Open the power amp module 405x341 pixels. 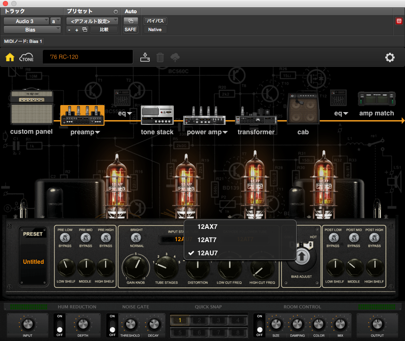pos(204,116)
